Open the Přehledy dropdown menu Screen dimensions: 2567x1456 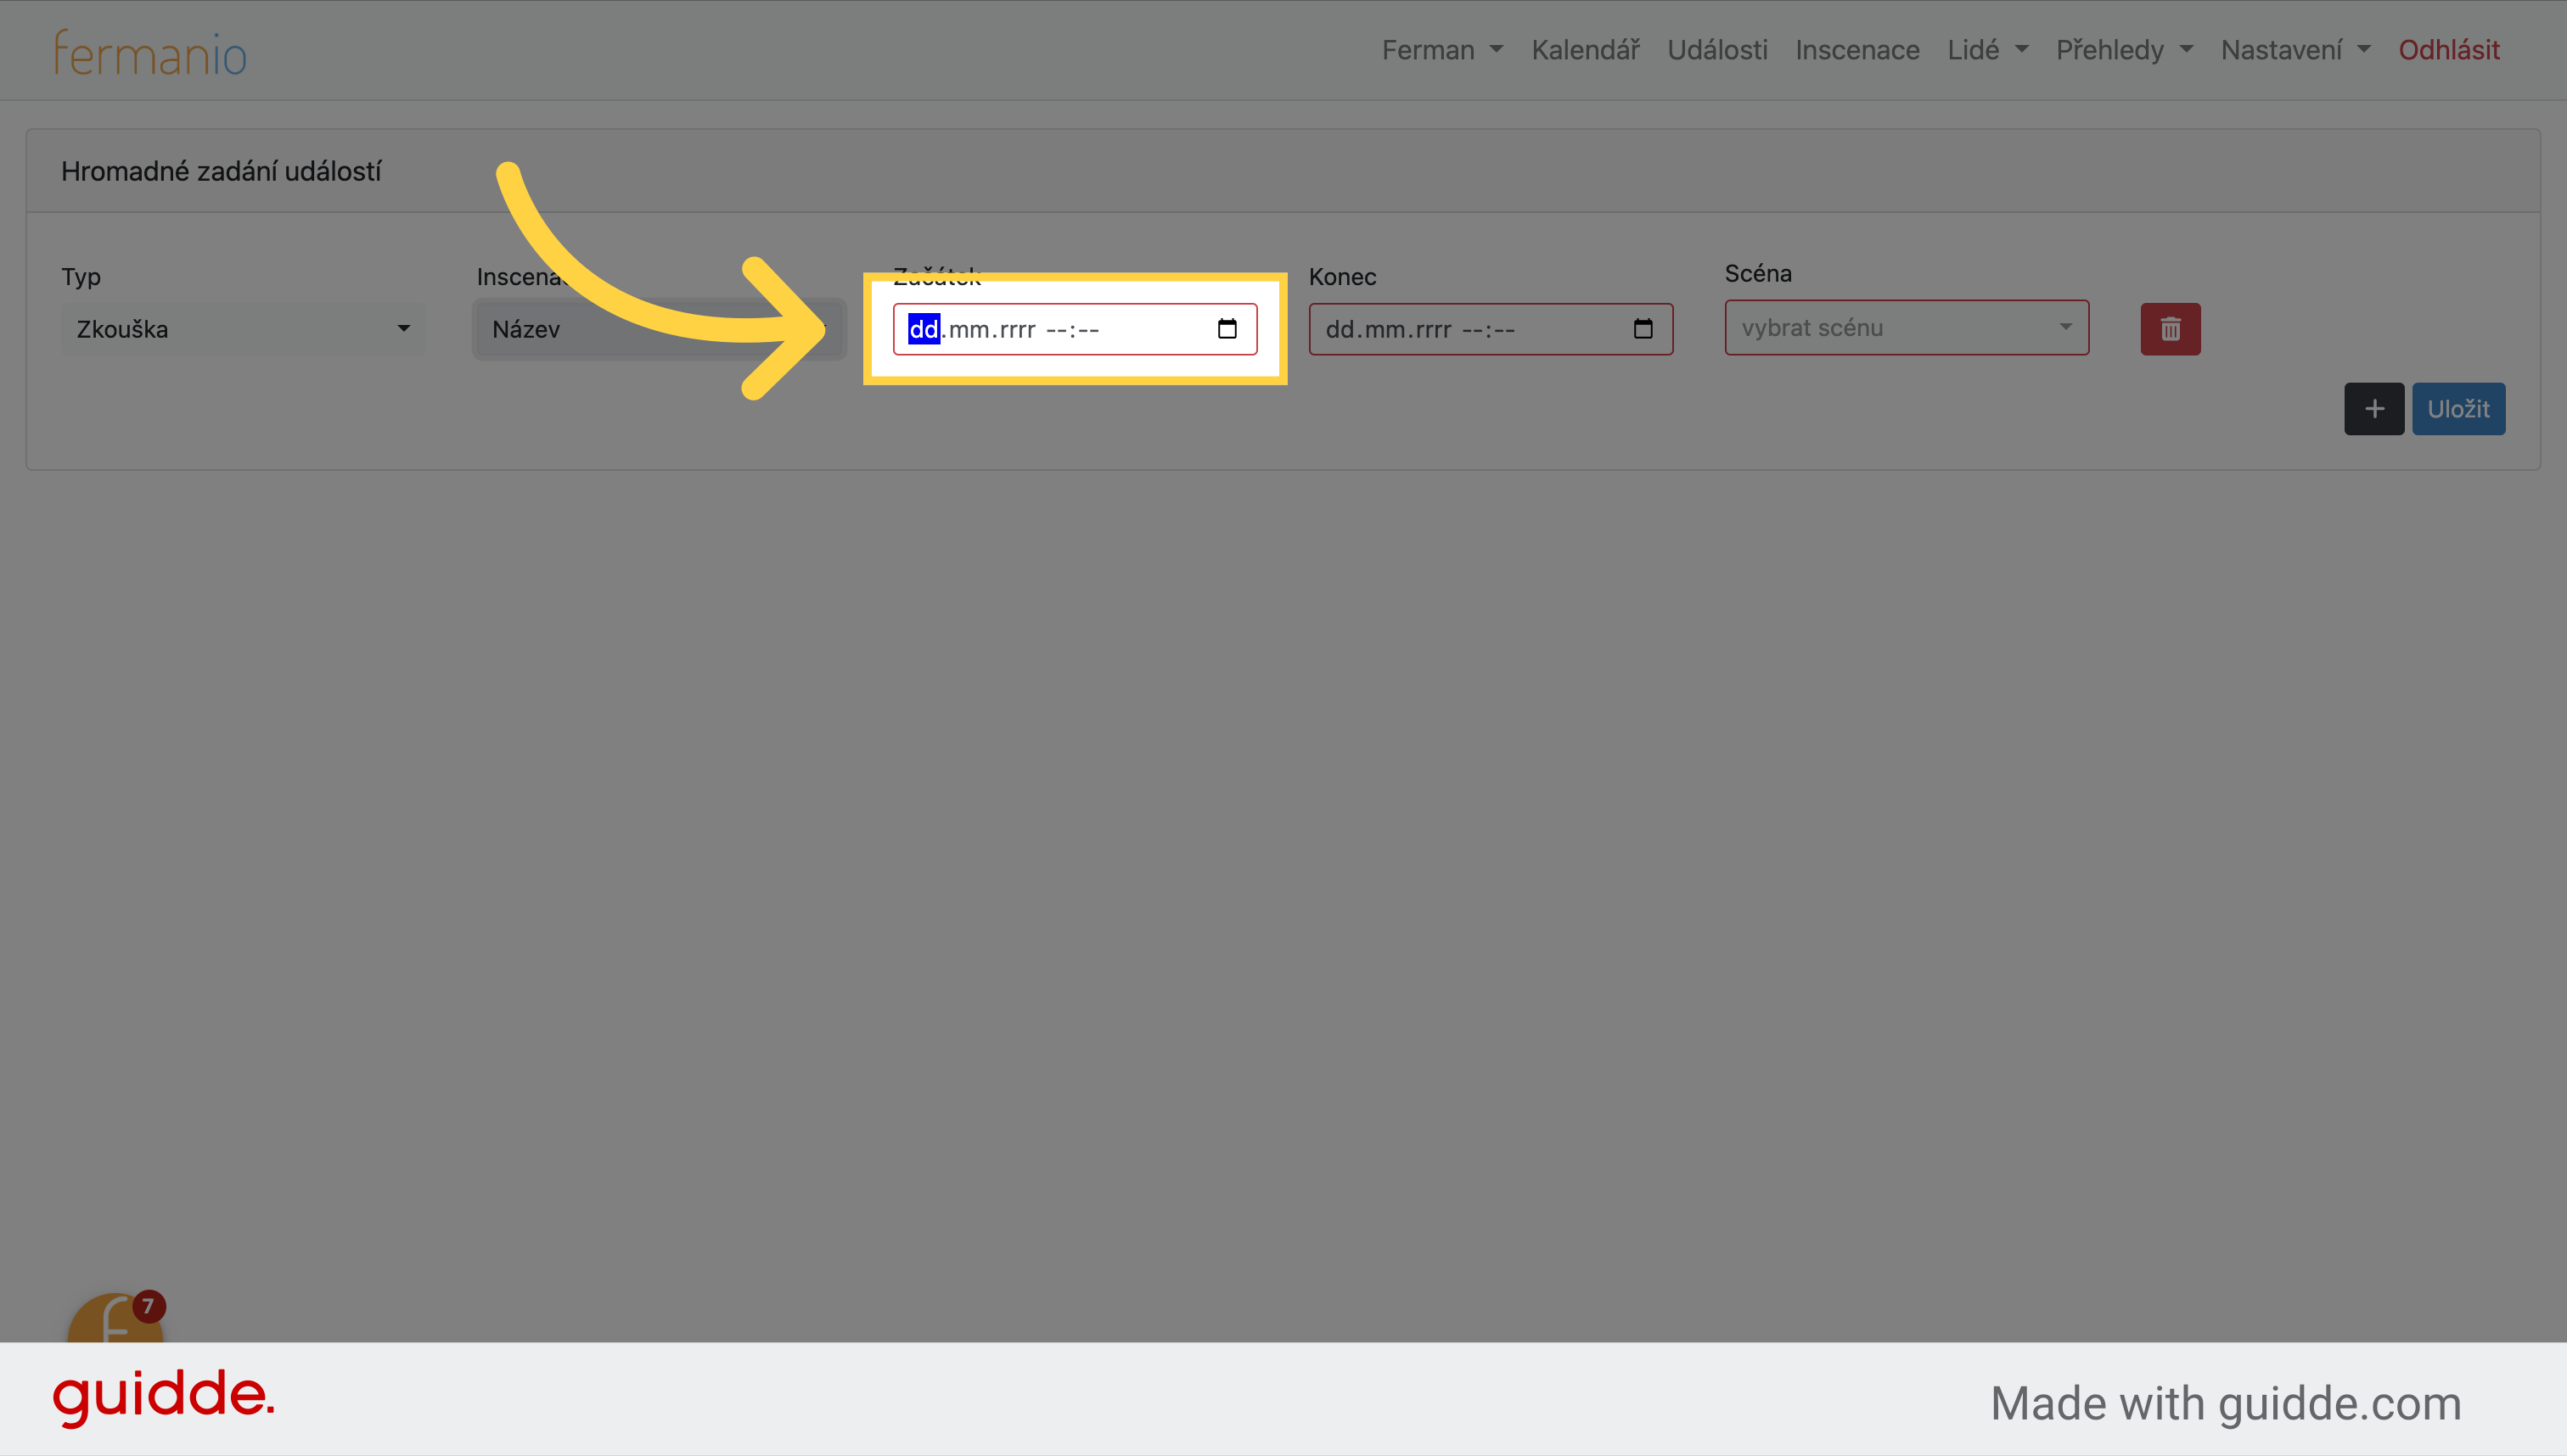pyautogui.click(x=2124, y=50)
